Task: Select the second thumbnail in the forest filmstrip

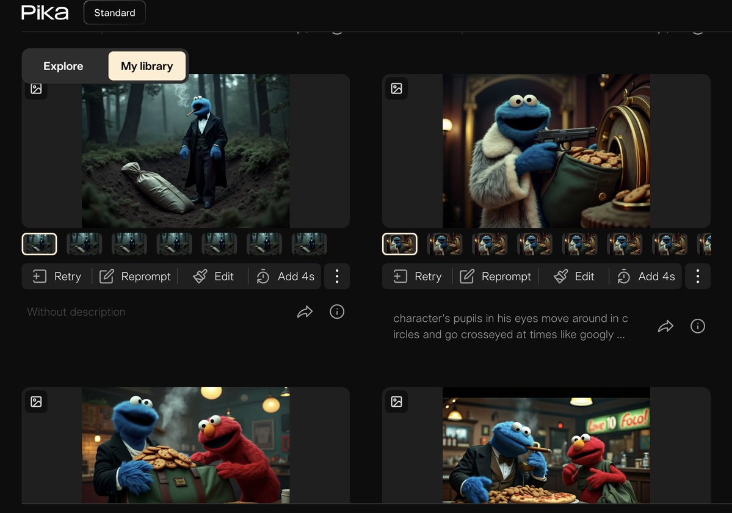Action: pos(84,244)
